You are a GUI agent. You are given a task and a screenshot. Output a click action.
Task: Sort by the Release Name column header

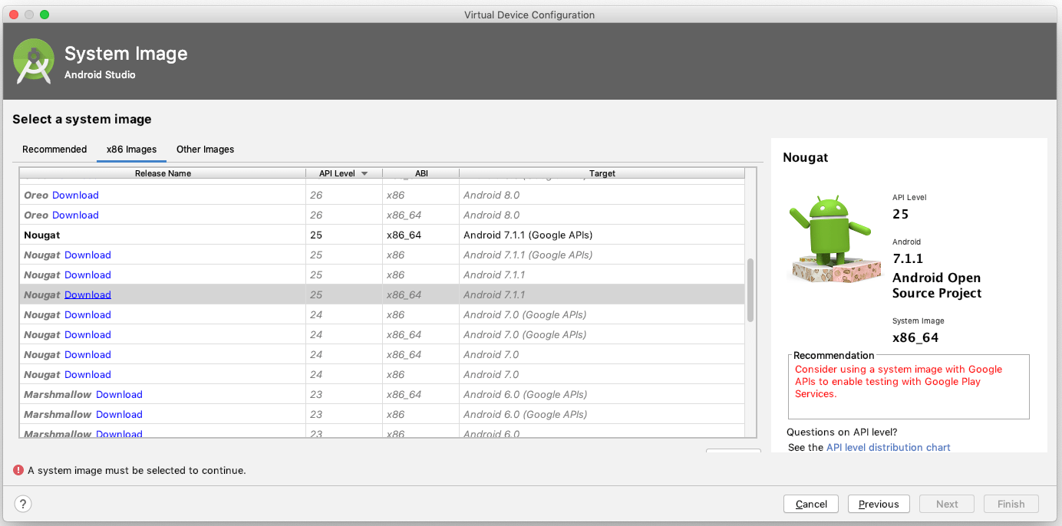[x=163, y=173]
